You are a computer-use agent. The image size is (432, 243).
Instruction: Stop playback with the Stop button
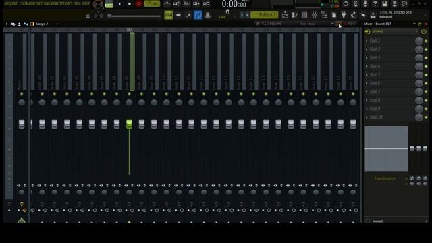point(129,4)
